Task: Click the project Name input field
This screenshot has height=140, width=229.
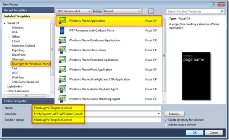Action: point(97,108)
